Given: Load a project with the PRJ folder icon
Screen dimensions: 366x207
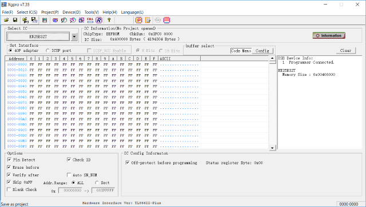Looking at the screenshot, I should (x=25, y=21).
